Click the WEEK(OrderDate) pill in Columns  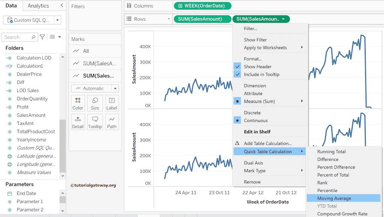(202, 6)
